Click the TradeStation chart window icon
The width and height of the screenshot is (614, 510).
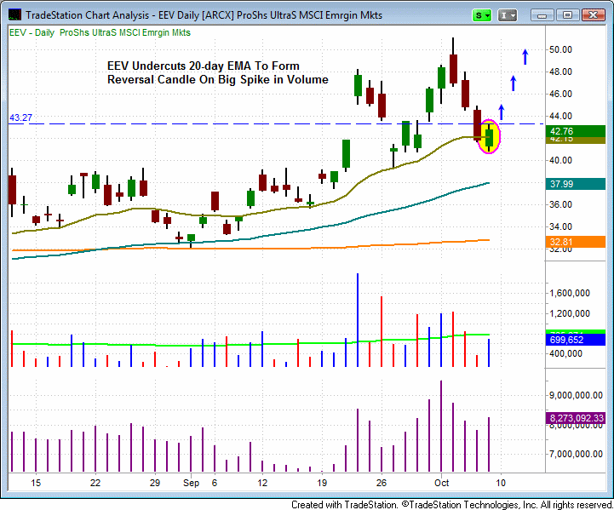point(14,14)
